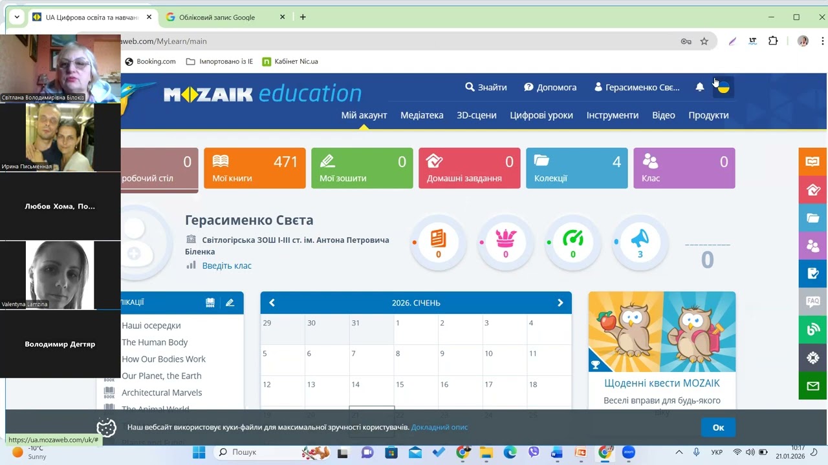Switch to the Обліковий запис Google tab
Screen dimensions: 828x465
225,17
